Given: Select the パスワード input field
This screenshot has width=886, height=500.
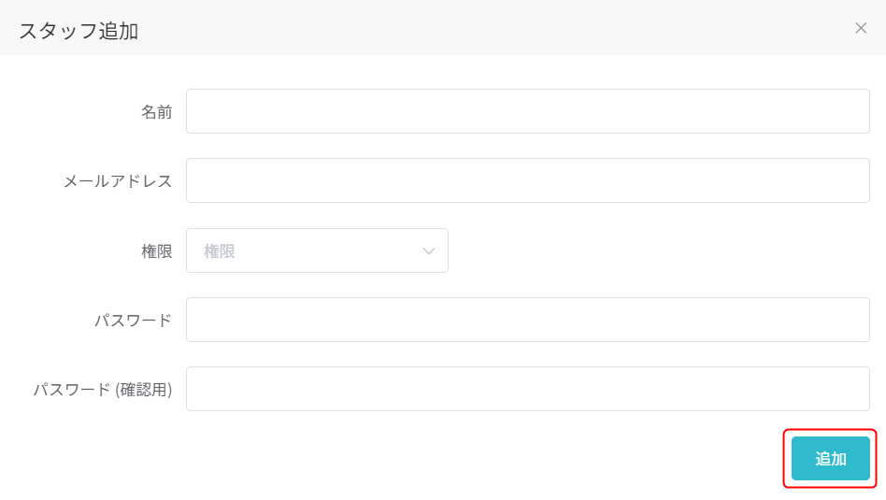Looking at the screenshot, I should pyautogui.click(x=528, y=320).
